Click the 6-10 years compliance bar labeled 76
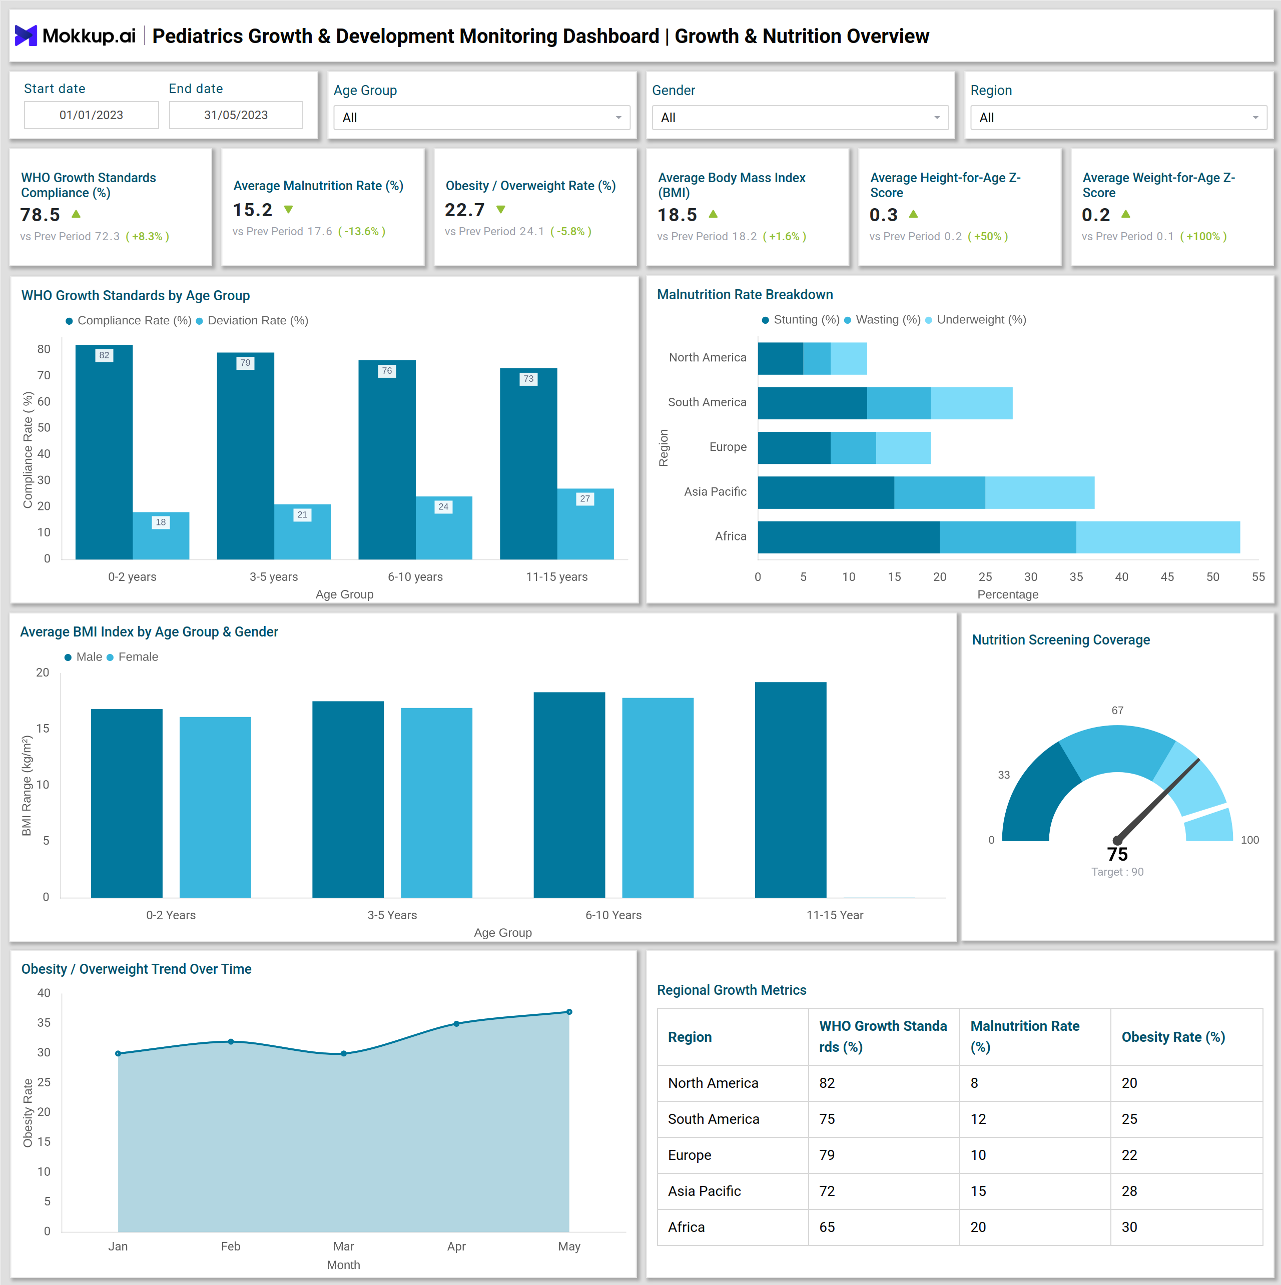The image size is (1281, 1285). point(387,459)
